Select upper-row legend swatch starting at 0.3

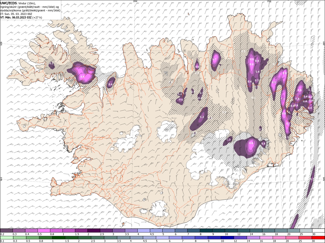[x=19, y=231]
